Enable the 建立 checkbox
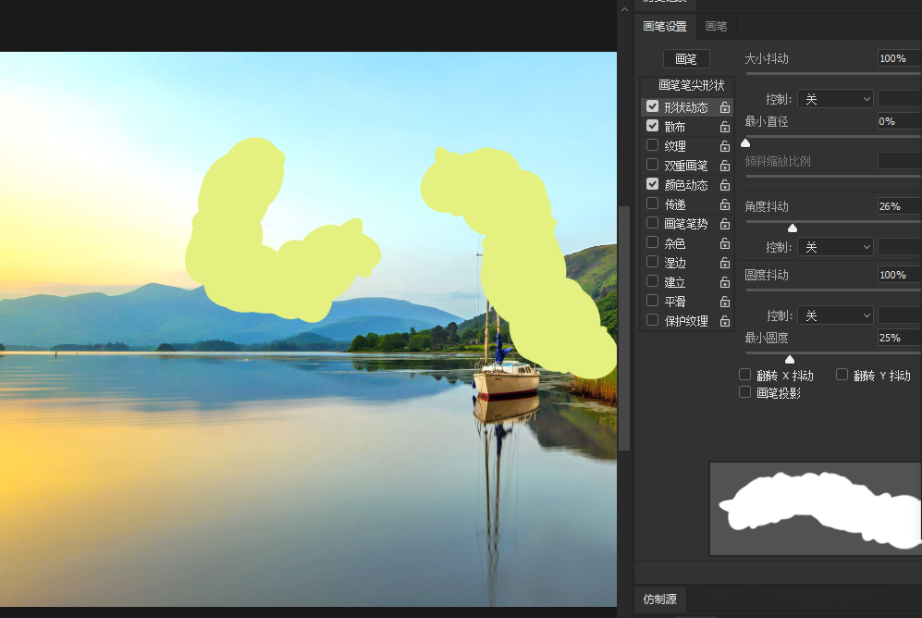922x618 pixels. (x=652, y=281)
